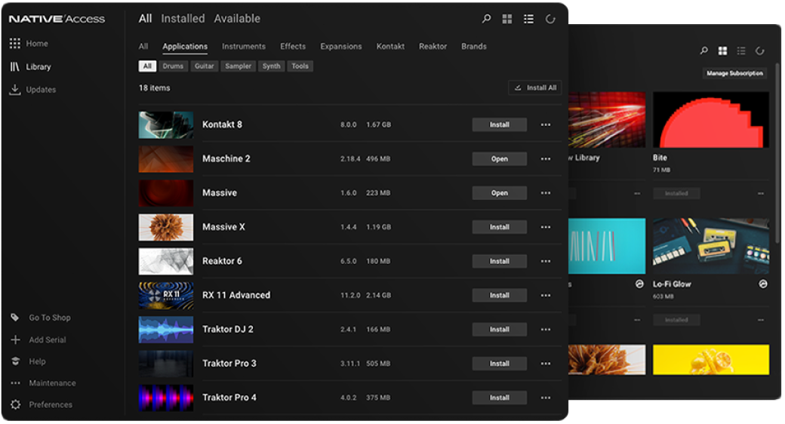Click the 18 items count text
The height and width of the screenshot is (424, 785).
point(154,88)
